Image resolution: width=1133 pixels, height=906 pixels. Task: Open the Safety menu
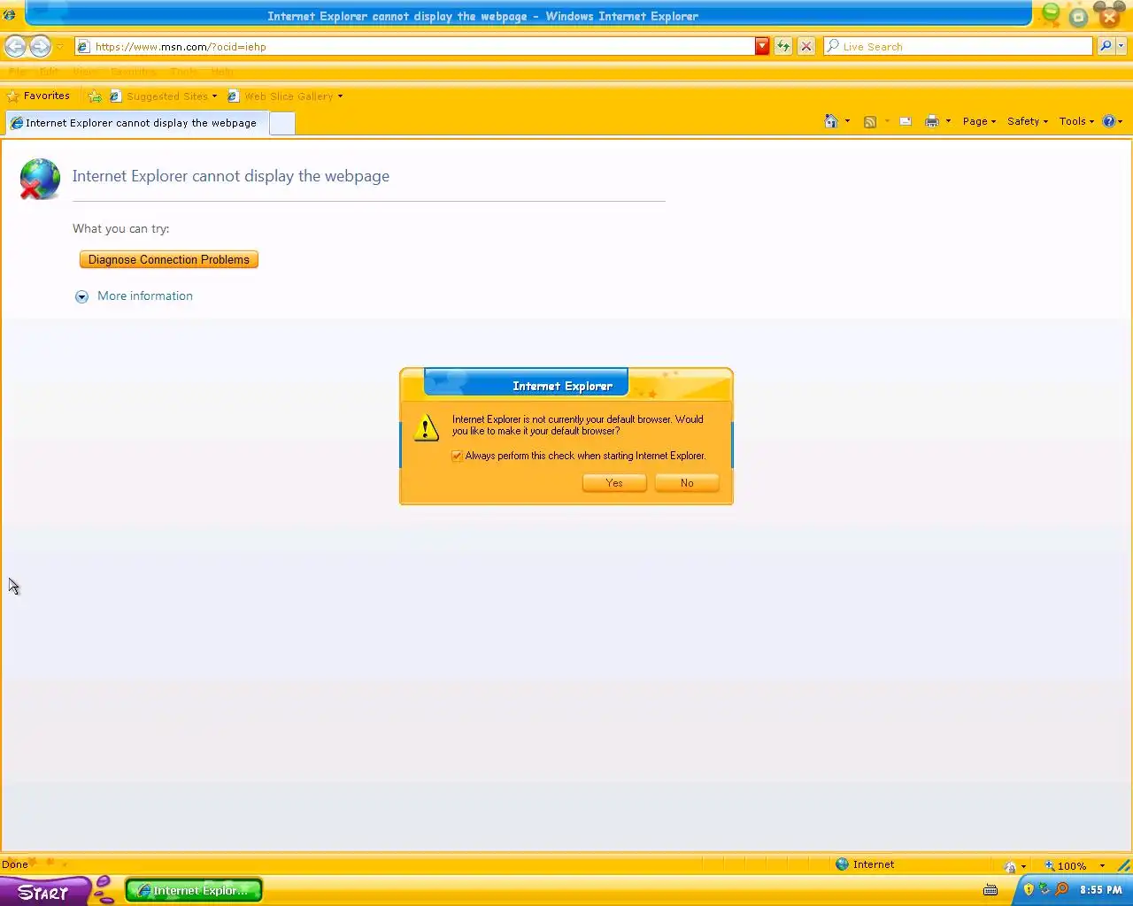pos(1028,121)
